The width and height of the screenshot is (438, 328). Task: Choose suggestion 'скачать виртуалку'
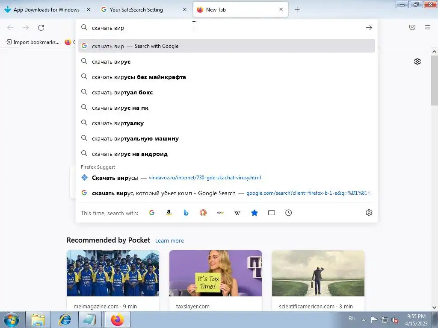(227, 123)
